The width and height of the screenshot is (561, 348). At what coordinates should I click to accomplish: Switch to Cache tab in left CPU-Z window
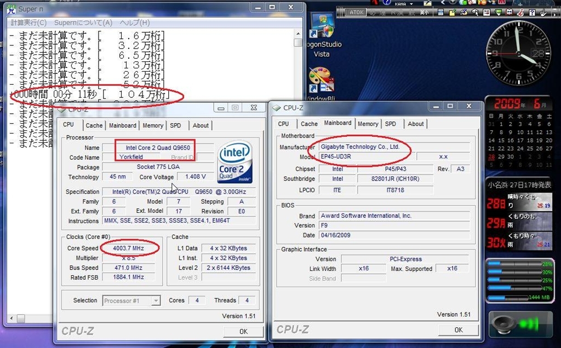pos(94,125)
